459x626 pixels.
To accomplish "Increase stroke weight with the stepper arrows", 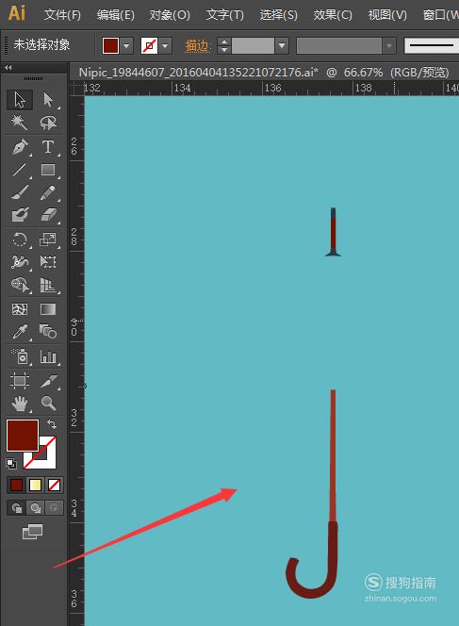I will click(224, 41).
